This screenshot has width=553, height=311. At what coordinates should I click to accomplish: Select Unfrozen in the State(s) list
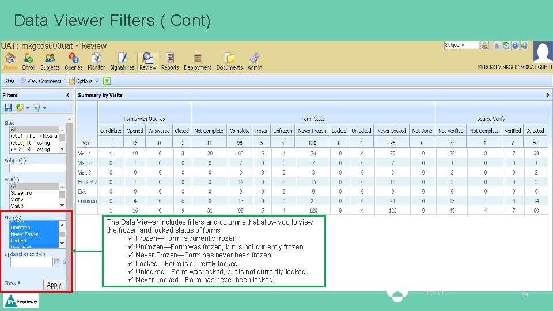pos(34,227)
